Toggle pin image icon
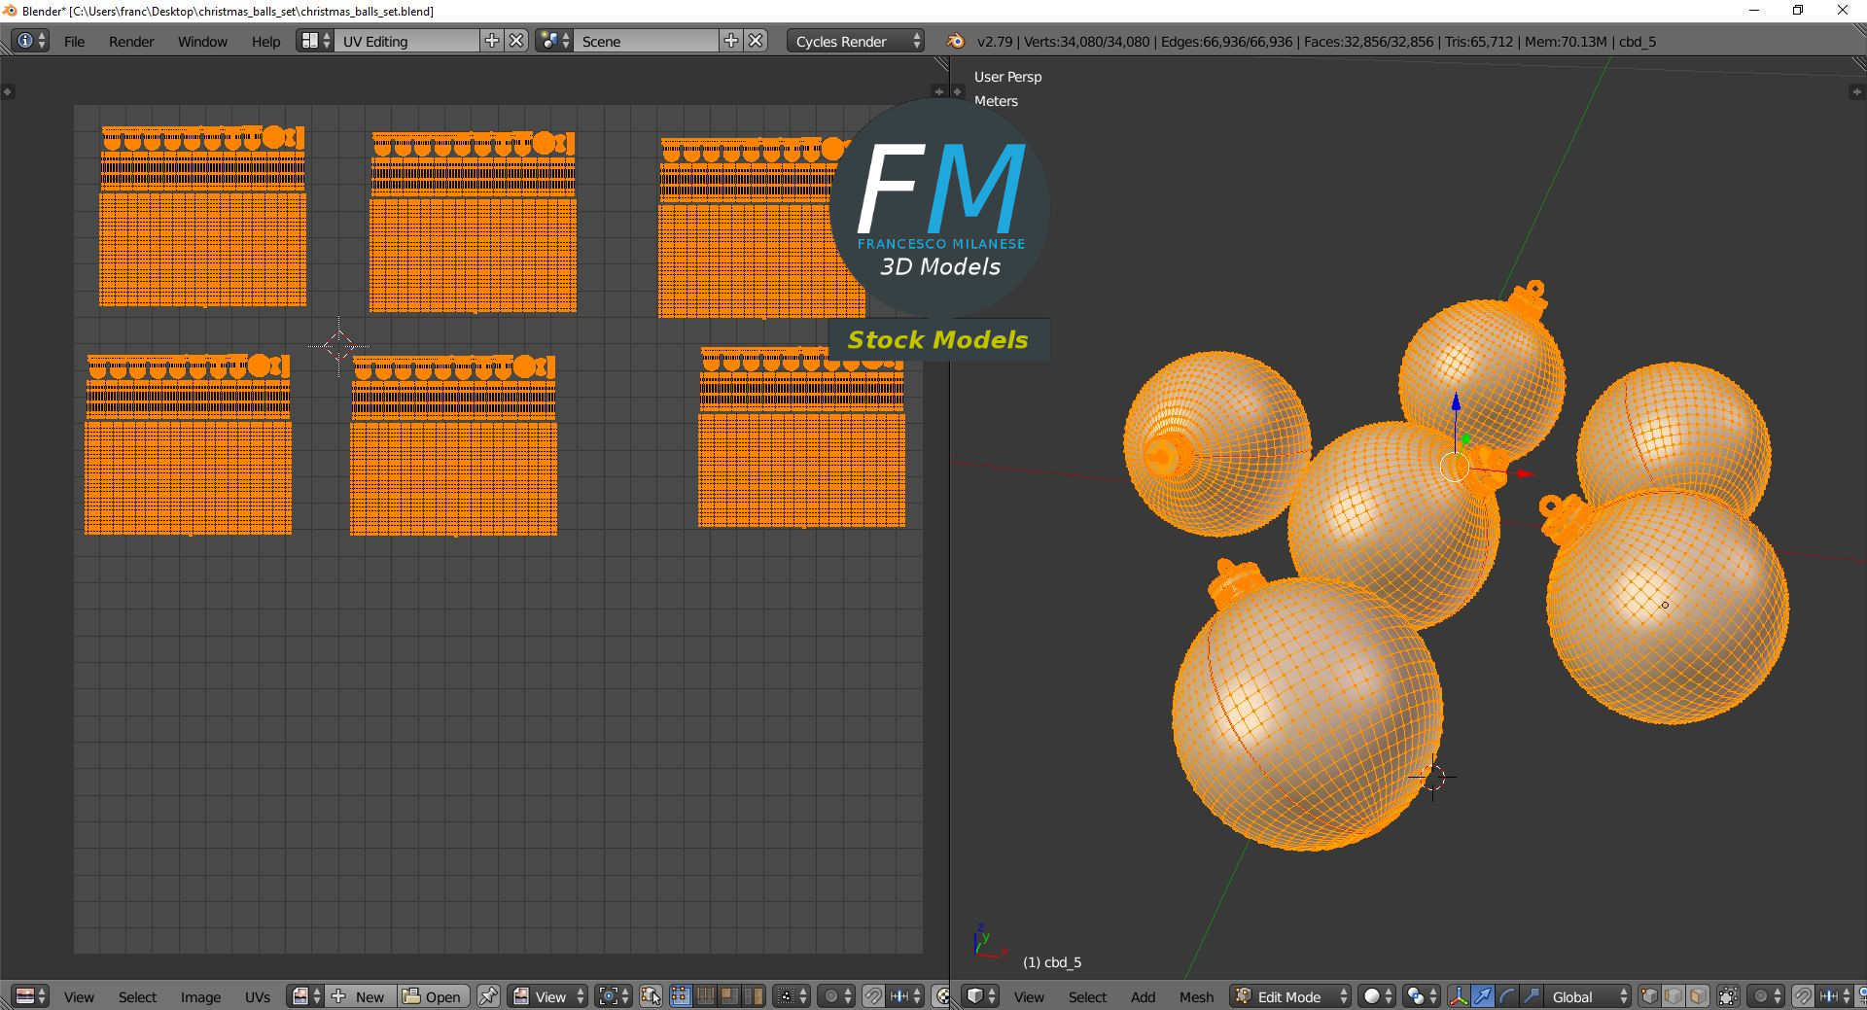The width and height of the screenshot is (1867, 1010). coord(488,996)
